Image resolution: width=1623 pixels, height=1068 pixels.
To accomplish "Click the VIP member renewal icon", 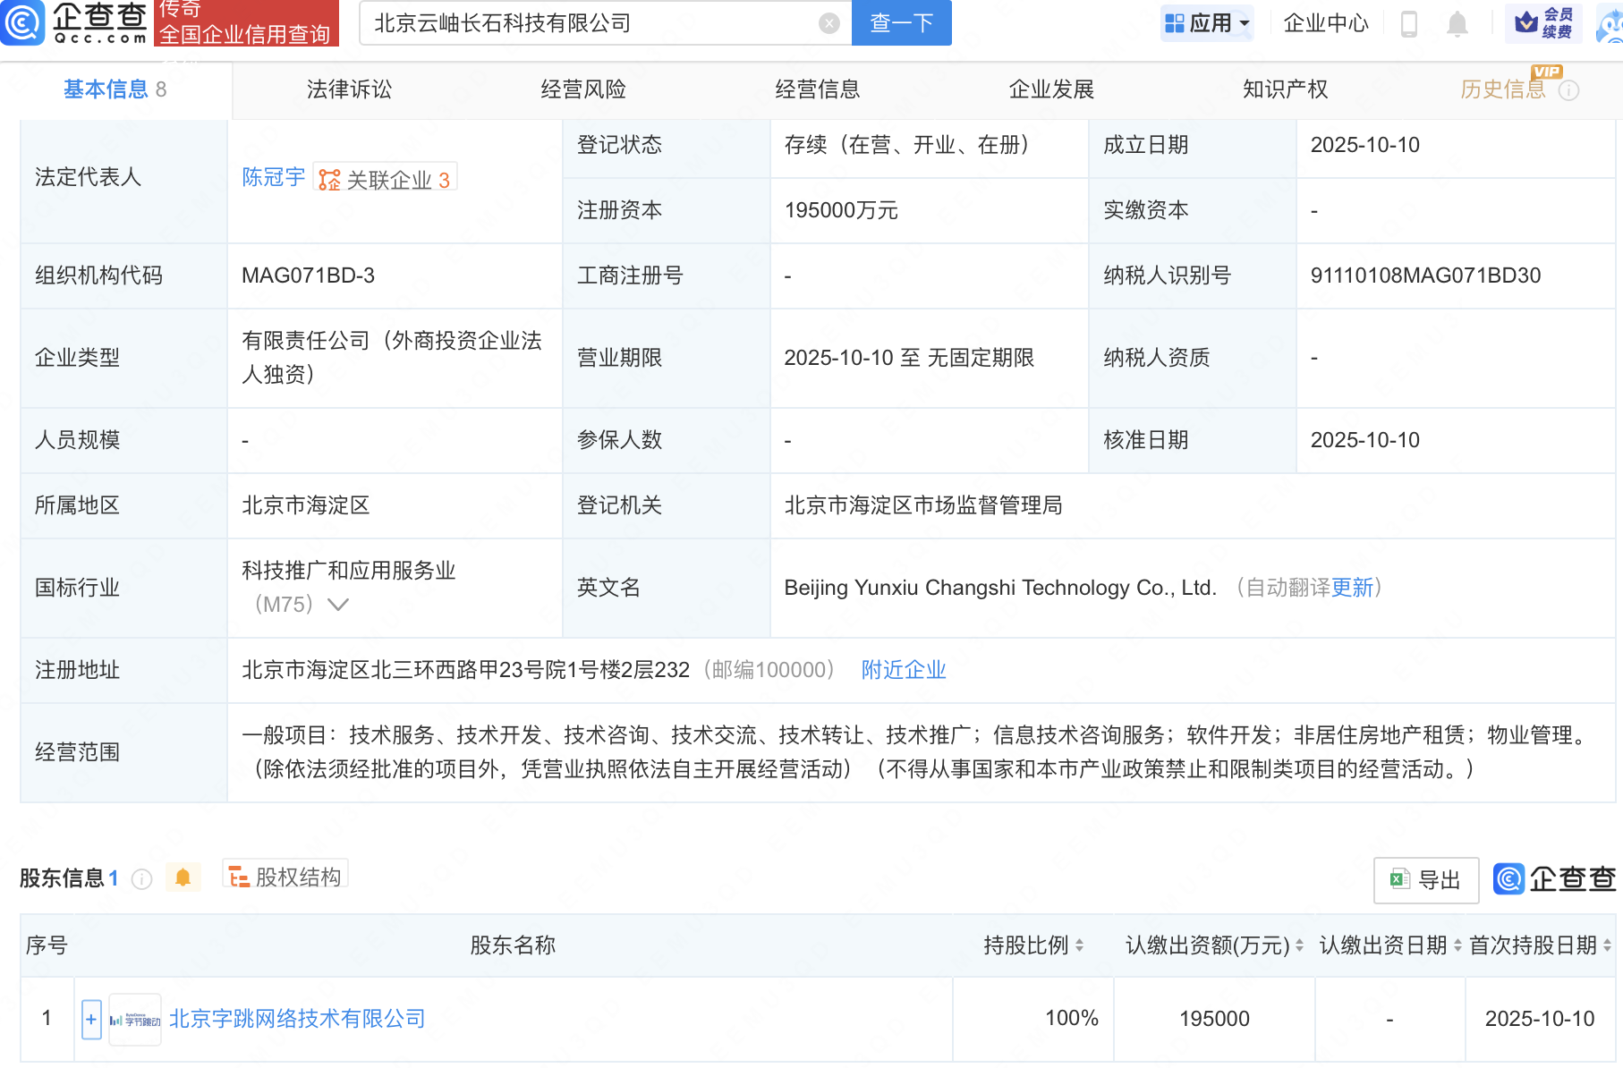I will [1543, 23].
